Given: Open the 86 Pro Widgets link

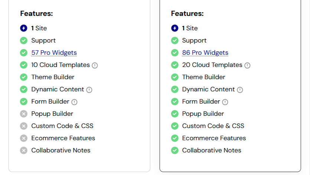Looking at the screenshot, I should tap(205, 53).
